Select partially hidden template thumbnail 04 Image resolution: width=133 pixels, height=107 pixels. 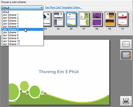pyautogui.click(x=47, y=19)
